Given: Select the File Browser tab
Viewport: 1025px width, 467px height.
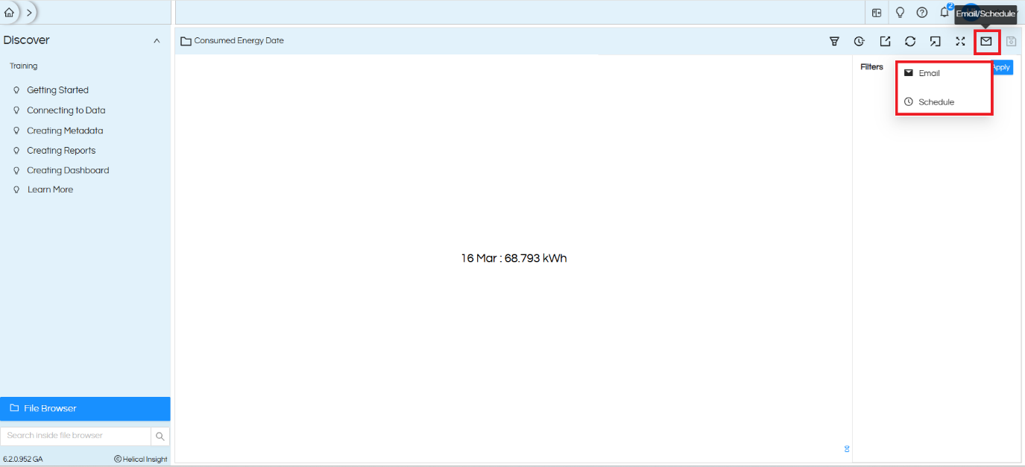Looking at the screenshot, I should tap(85, 409).
